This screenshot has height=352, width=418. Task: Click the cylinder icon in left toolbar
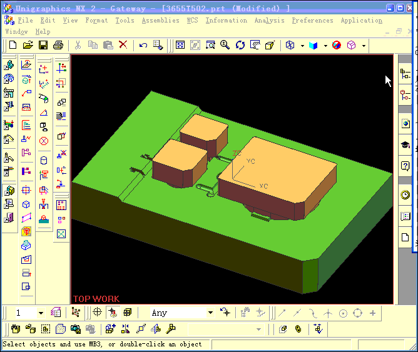click(44, 160)
